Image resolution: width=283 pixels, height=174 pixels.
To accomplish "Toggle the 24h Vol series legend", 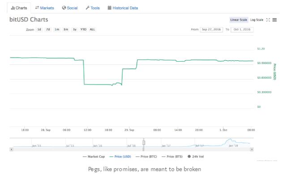I will pyautogui.click(x=196, y=157).
